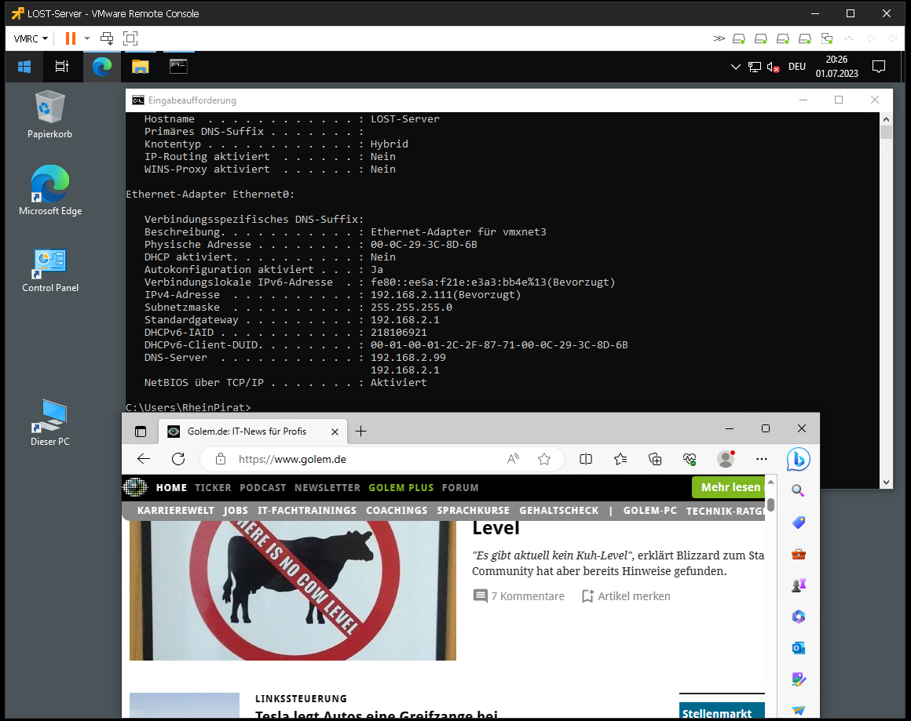View site information lock icon
The image size is (911, 721).
coord(220,459)
